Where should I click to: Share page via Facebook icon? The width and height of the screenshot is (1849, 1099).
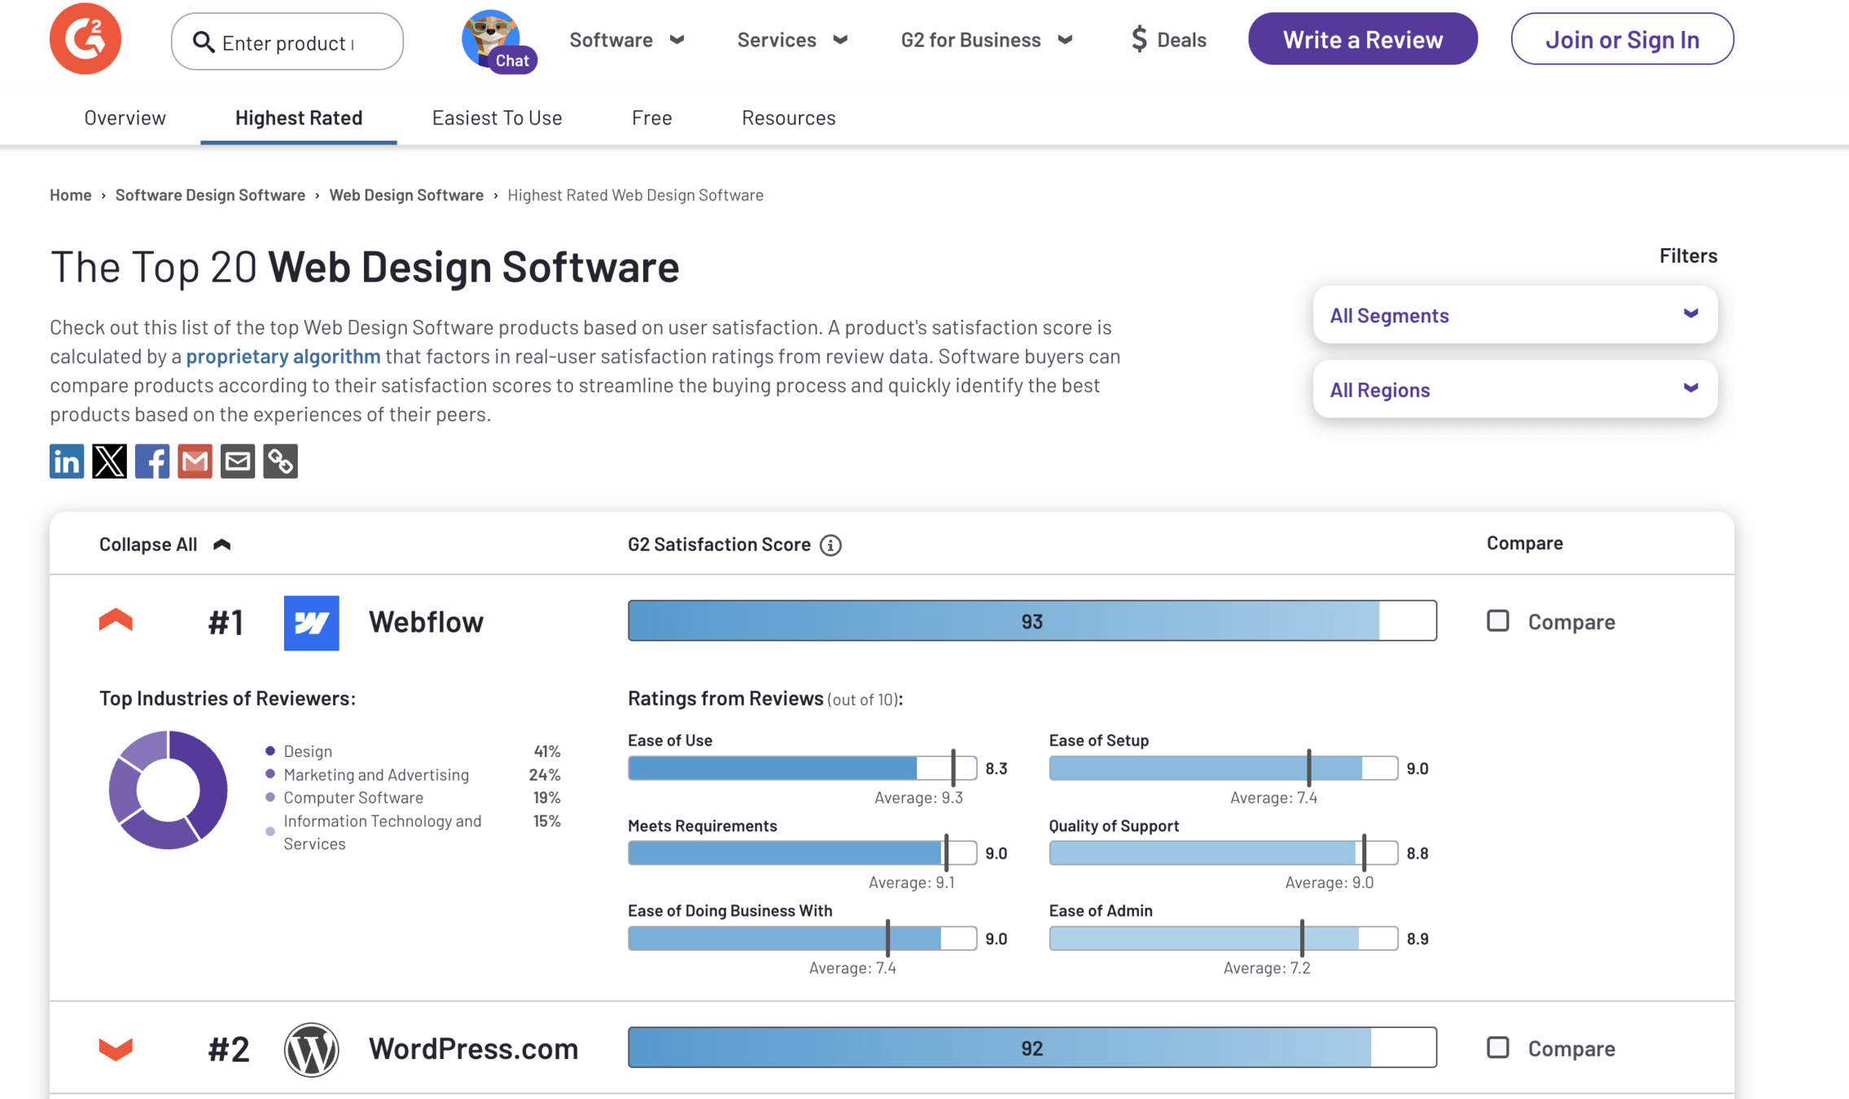pyautogui.click(x=152, y=462)
